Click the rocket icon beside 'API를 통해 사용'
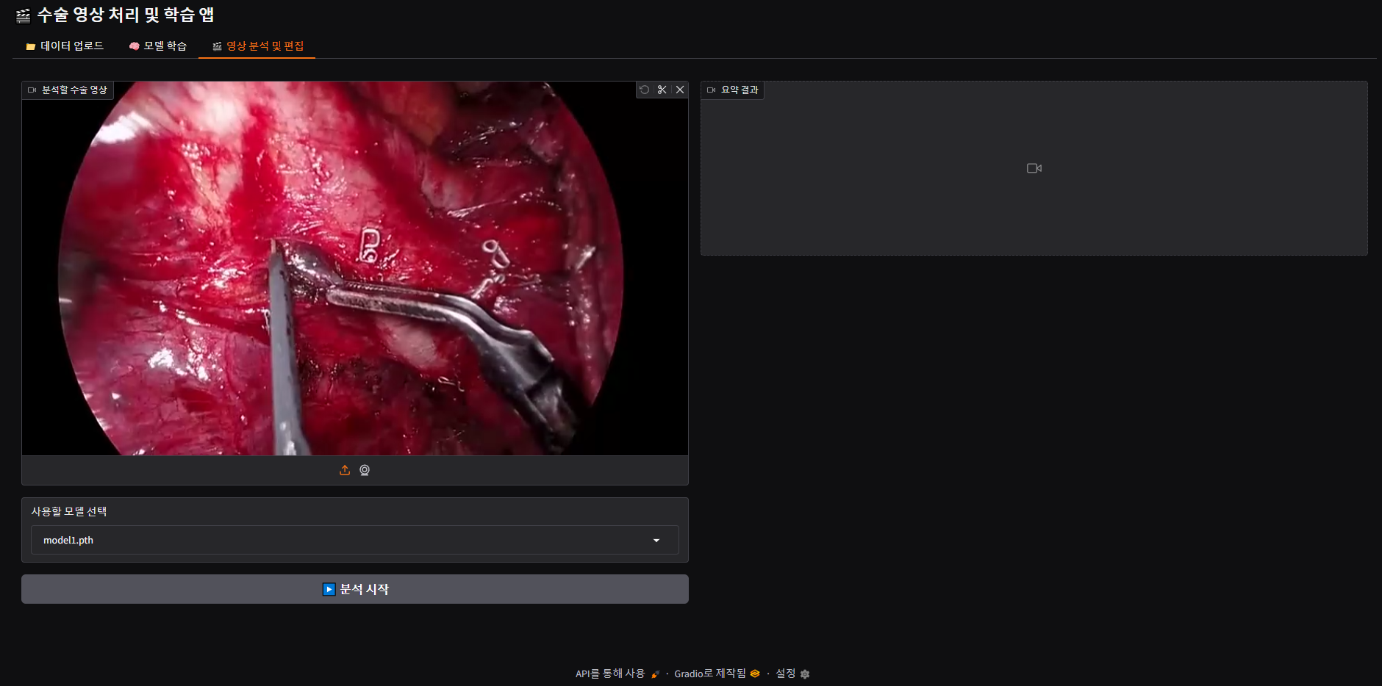 654,674
